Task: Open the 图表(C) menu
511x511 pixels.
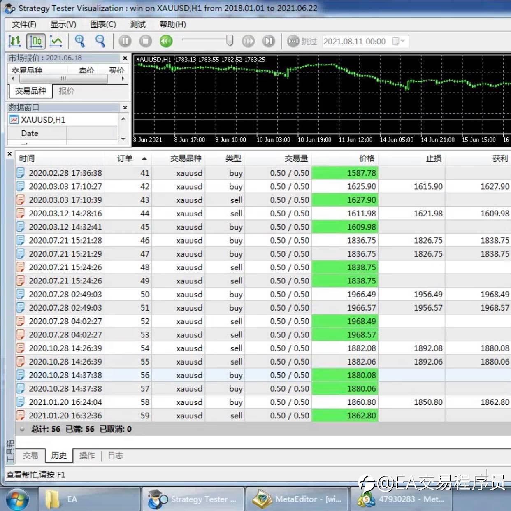Action: 103,24
